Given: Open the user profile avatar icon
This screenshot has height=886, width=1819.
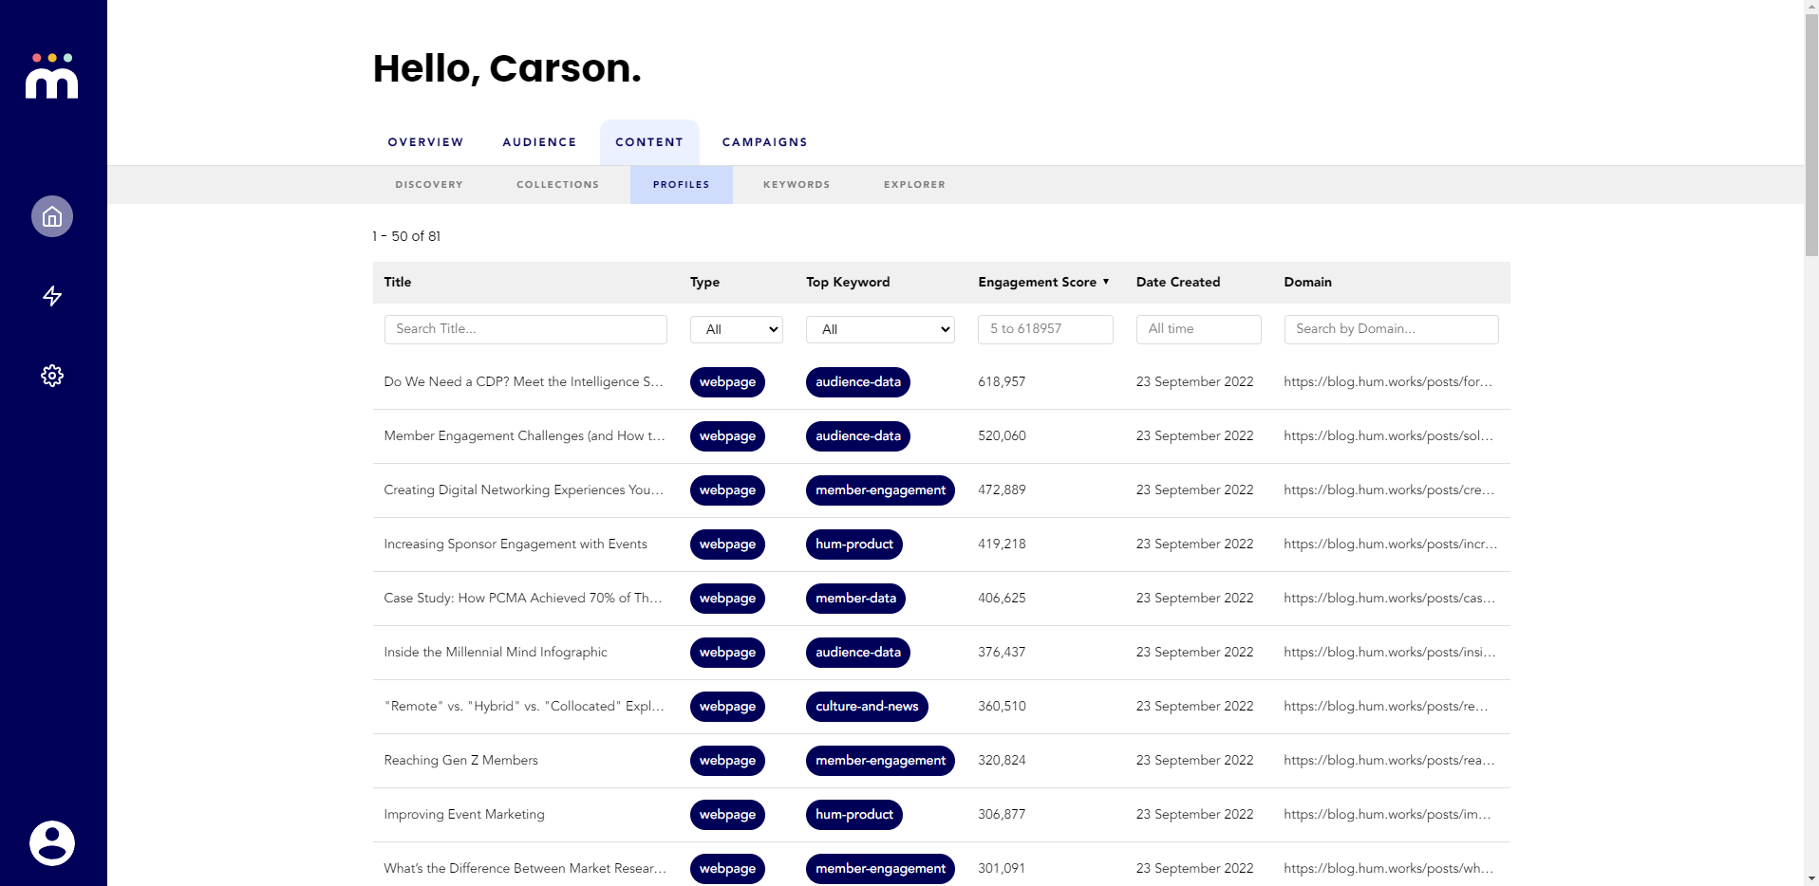Looking at the screenshot, I should [x=52, y=843].
